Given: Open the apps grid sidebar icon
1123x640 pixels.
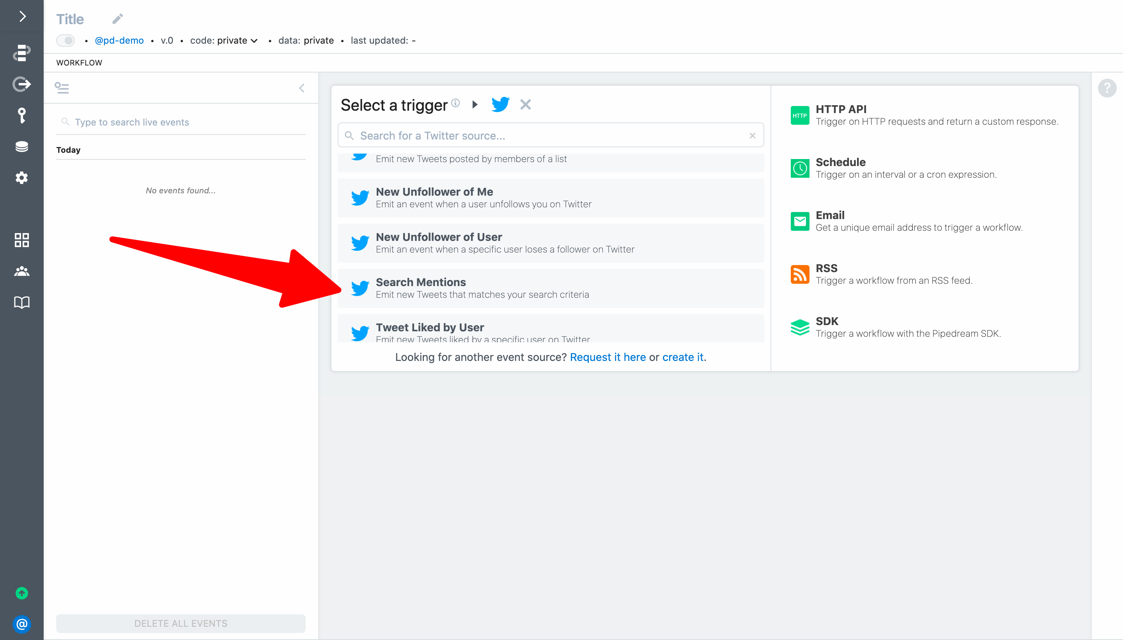Looking at the screenshot, I should point(21,240).
